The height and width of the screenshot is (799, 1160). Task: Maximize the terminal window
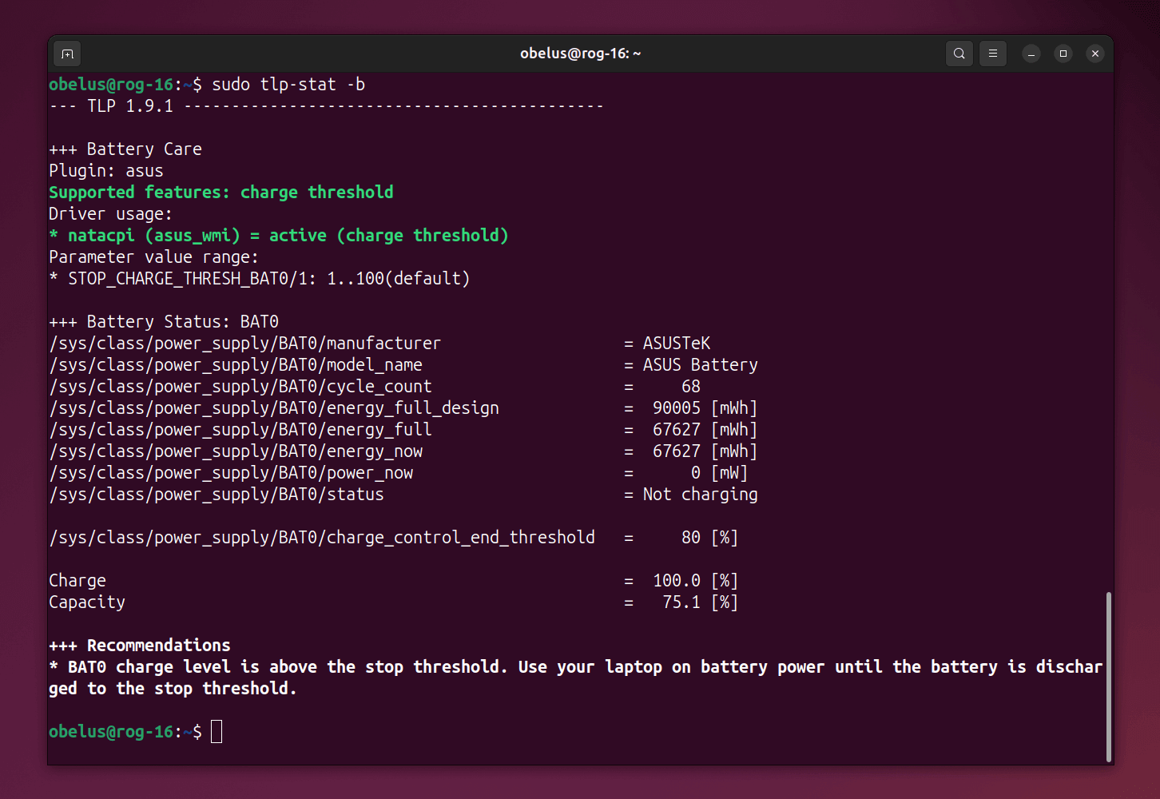tap(1063, 54)
